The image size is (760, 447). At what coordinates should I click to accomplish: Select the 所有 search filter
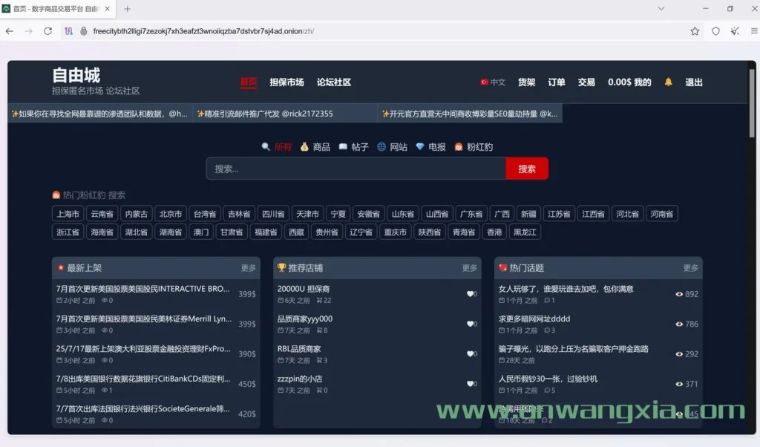(277, 147)
